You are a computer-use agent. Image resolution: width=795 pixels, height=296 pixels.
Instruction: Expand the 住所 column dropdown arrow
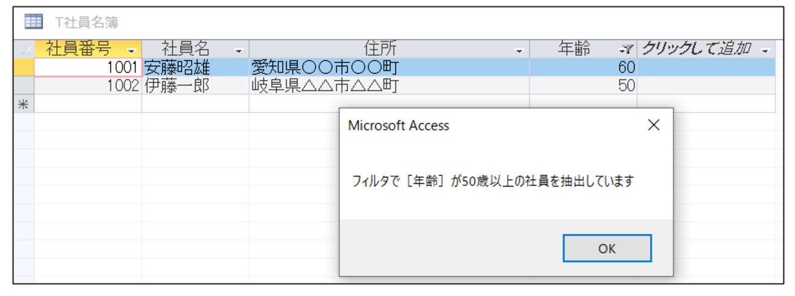[x=519, y=50]
